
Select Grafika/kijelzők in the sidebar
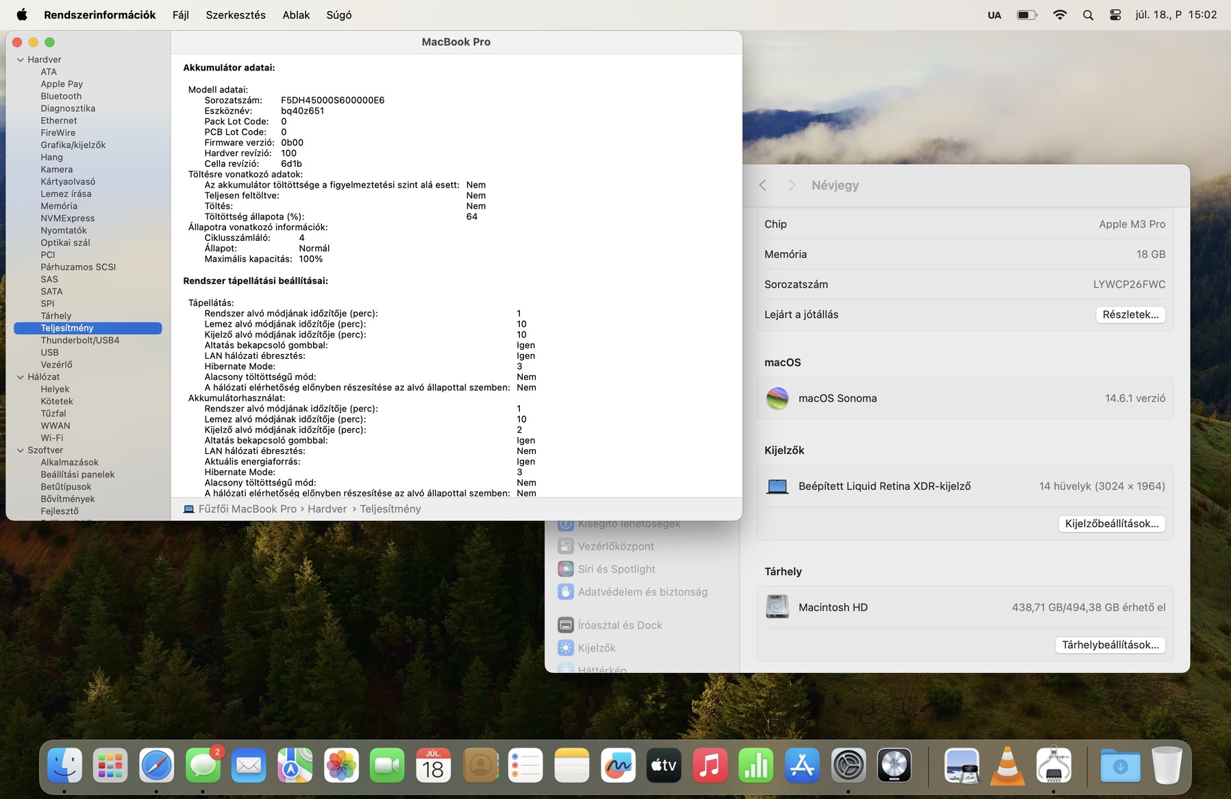click(x=73, y=145)
